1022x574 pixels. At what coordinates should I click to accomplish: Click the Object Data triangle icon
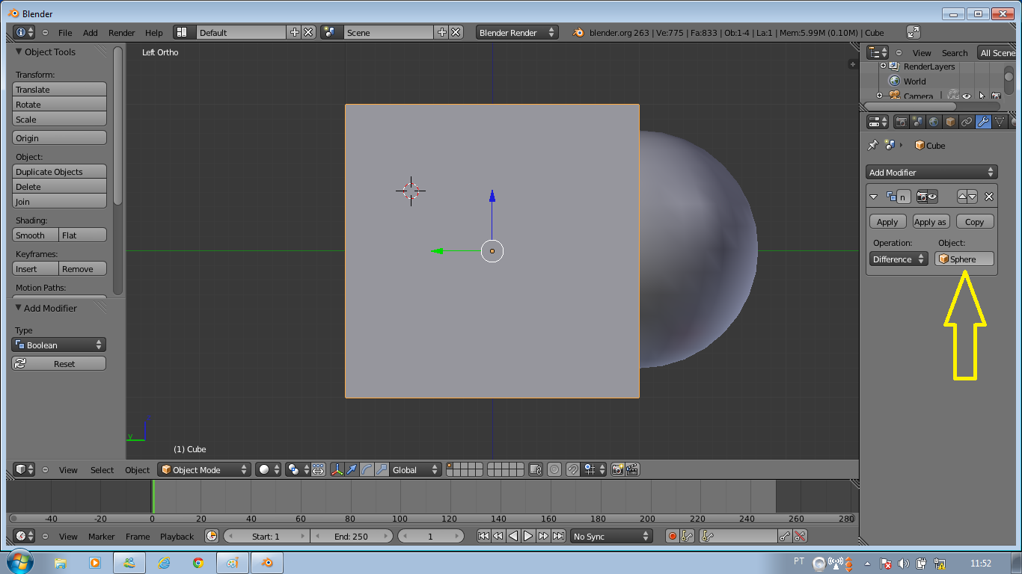coord(1000,122)
